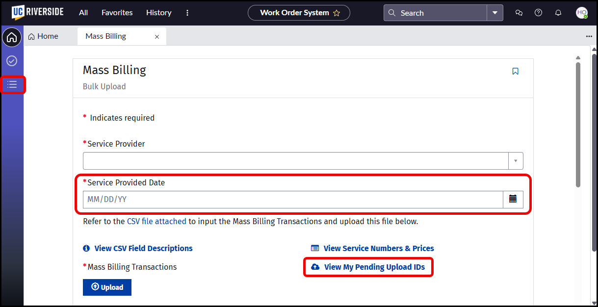
Task: Open the calendar picker for Service Provided Date
Action: 513,199
